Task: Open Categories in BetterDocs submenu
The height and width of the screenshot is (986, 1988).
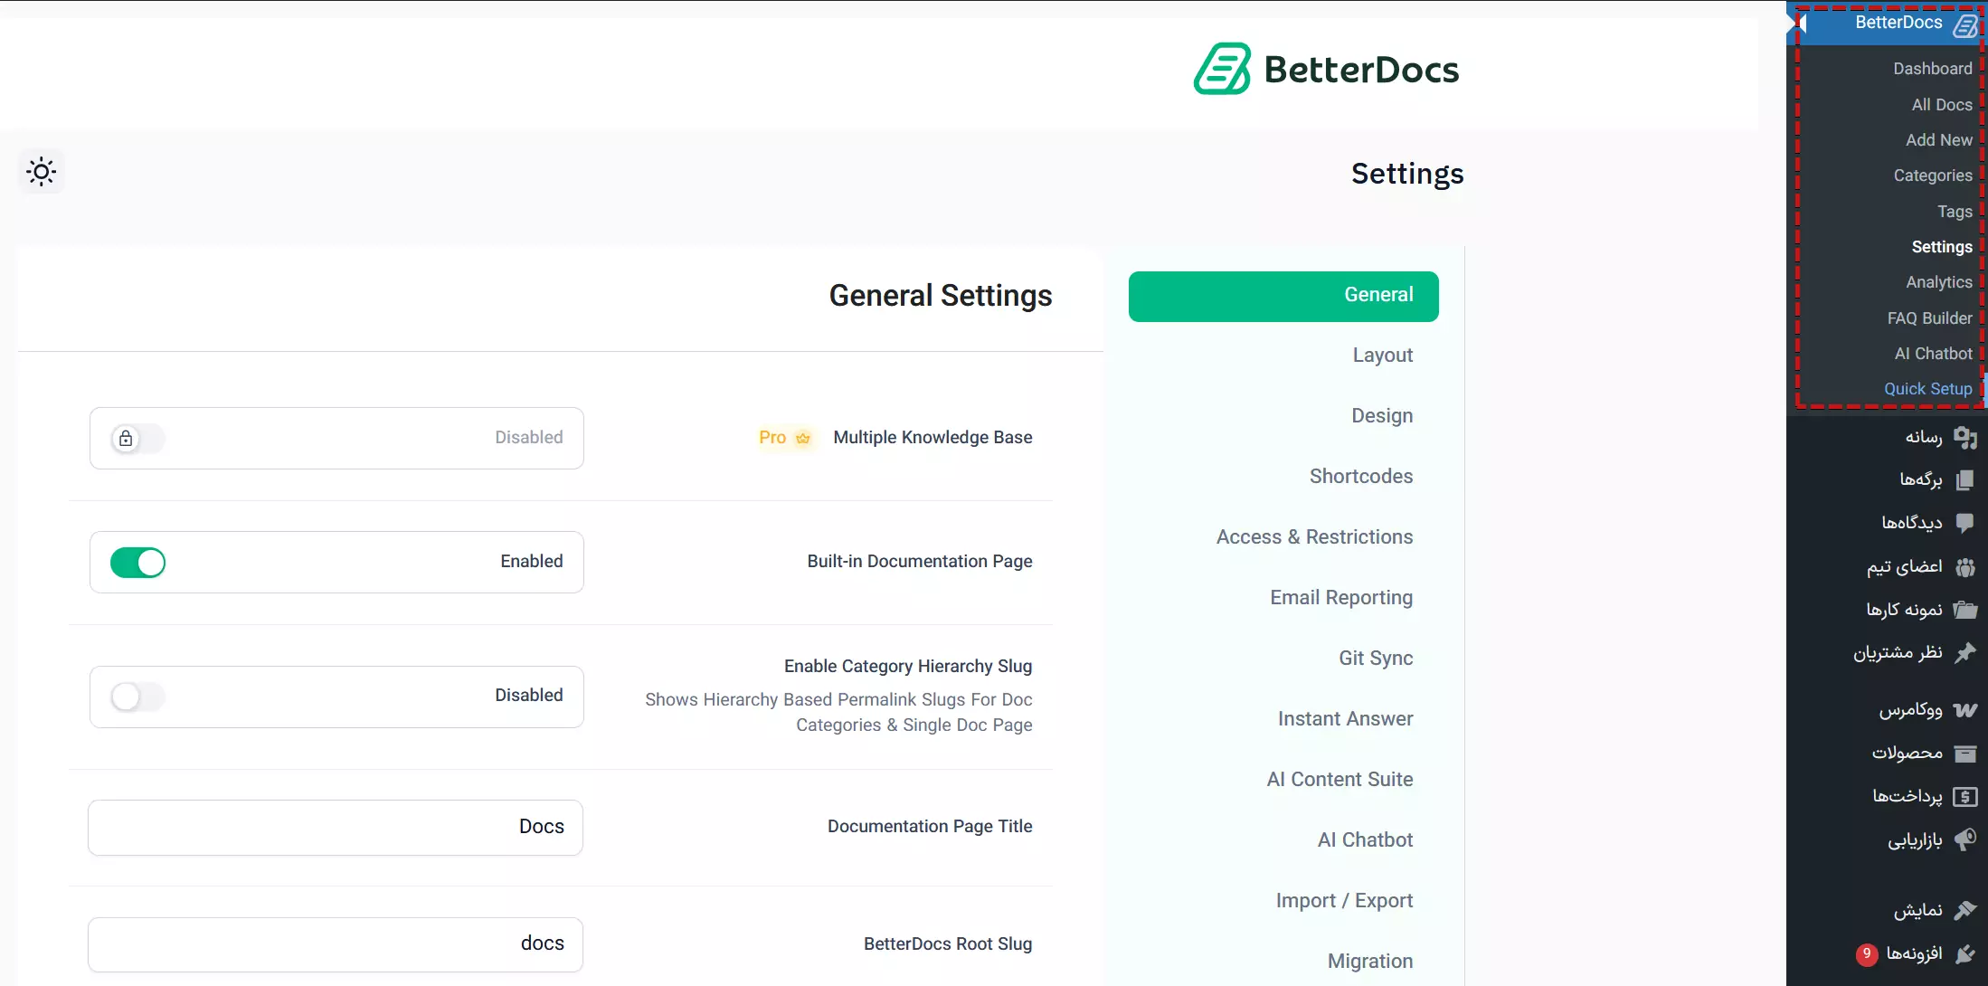Action: point(1932,175)
